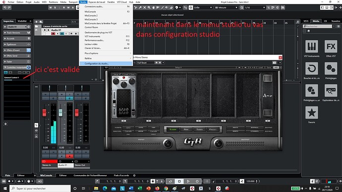Open File Explorer from the taskbar
This screenshot has height=192, width=342.
[96, 189]
